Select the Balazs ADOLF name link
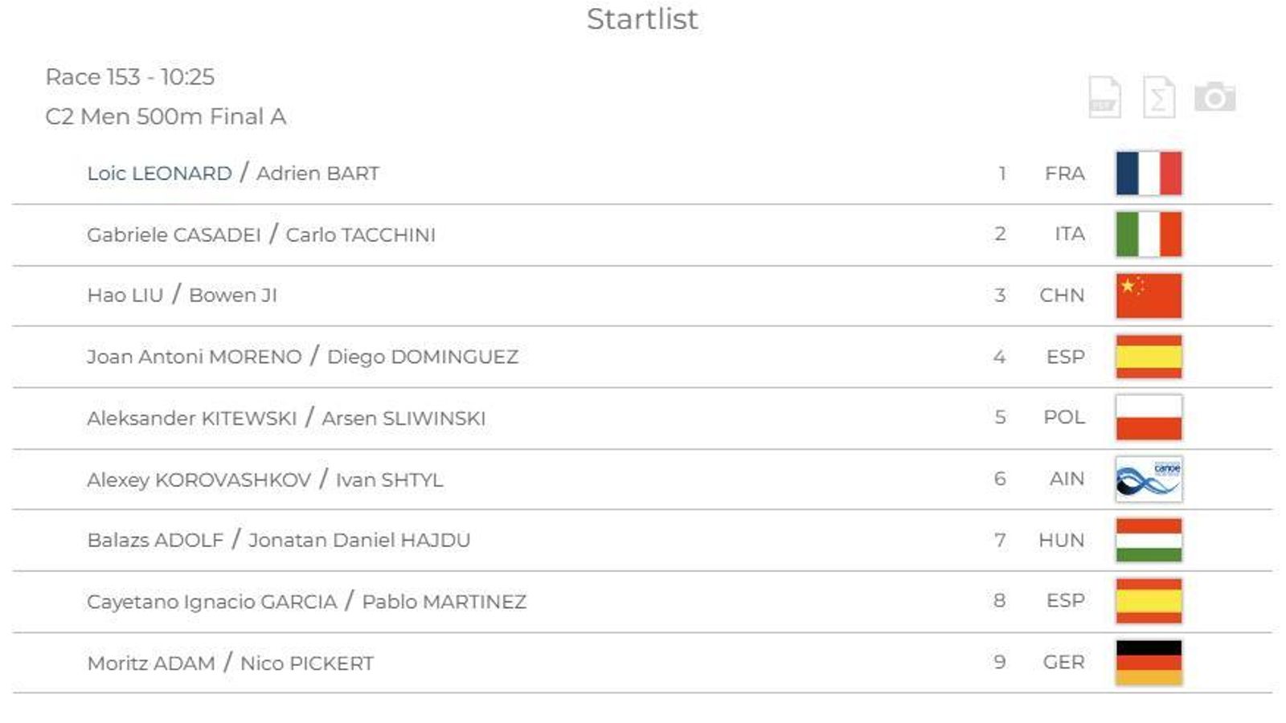The width and height of the screenshot is (1286, 723). pos(155,541)
